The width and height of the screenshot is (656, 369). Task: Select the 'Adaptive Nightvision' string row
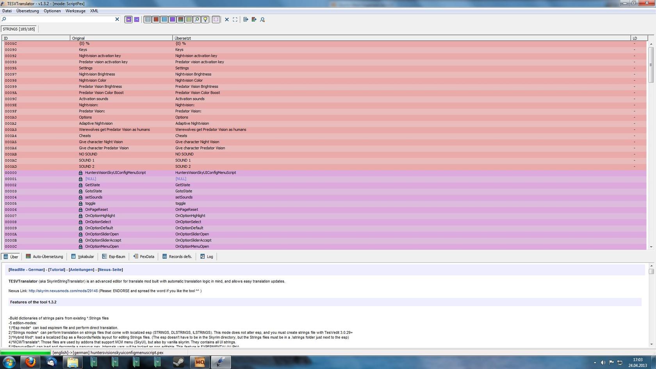(96, 123)
